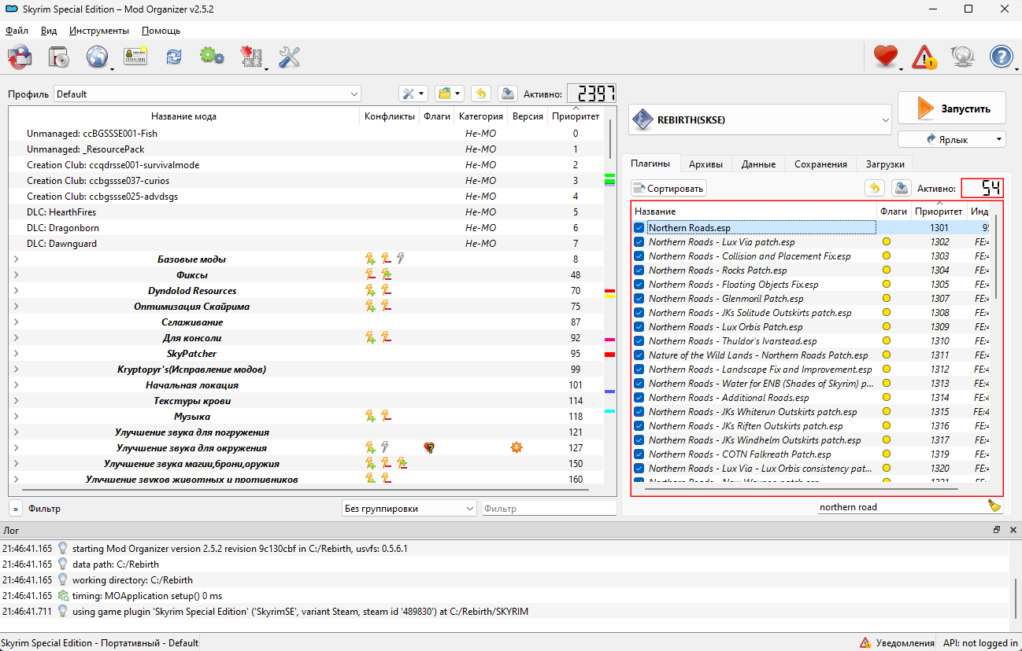This screenshot has width=1022, height=651.
Task: Open Settings wrench and screwdriver icon
Action: click(290, 57)
